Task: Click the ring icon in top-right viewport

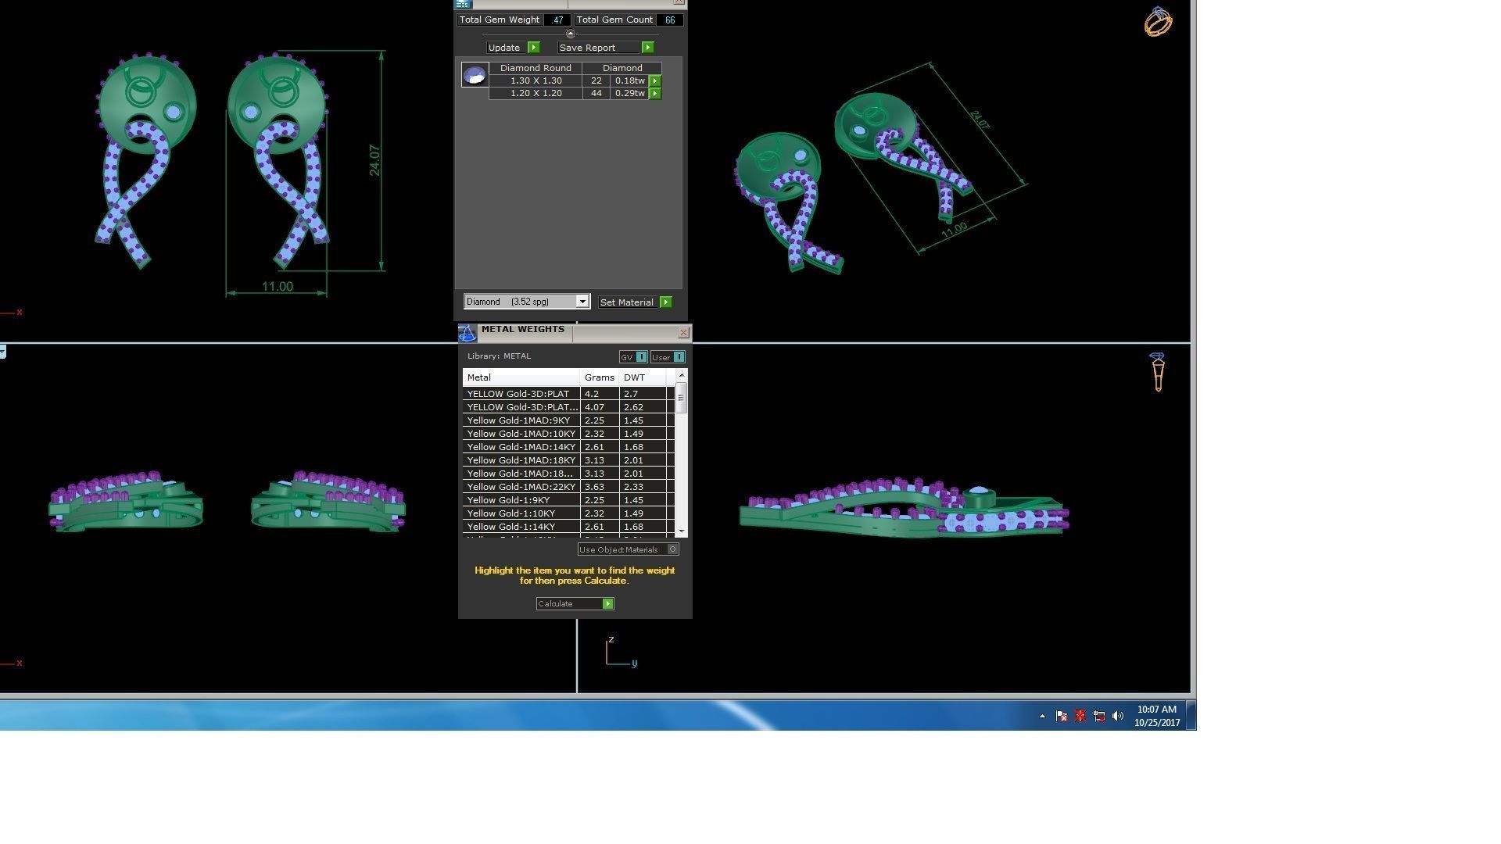Action: [1158, 22]
